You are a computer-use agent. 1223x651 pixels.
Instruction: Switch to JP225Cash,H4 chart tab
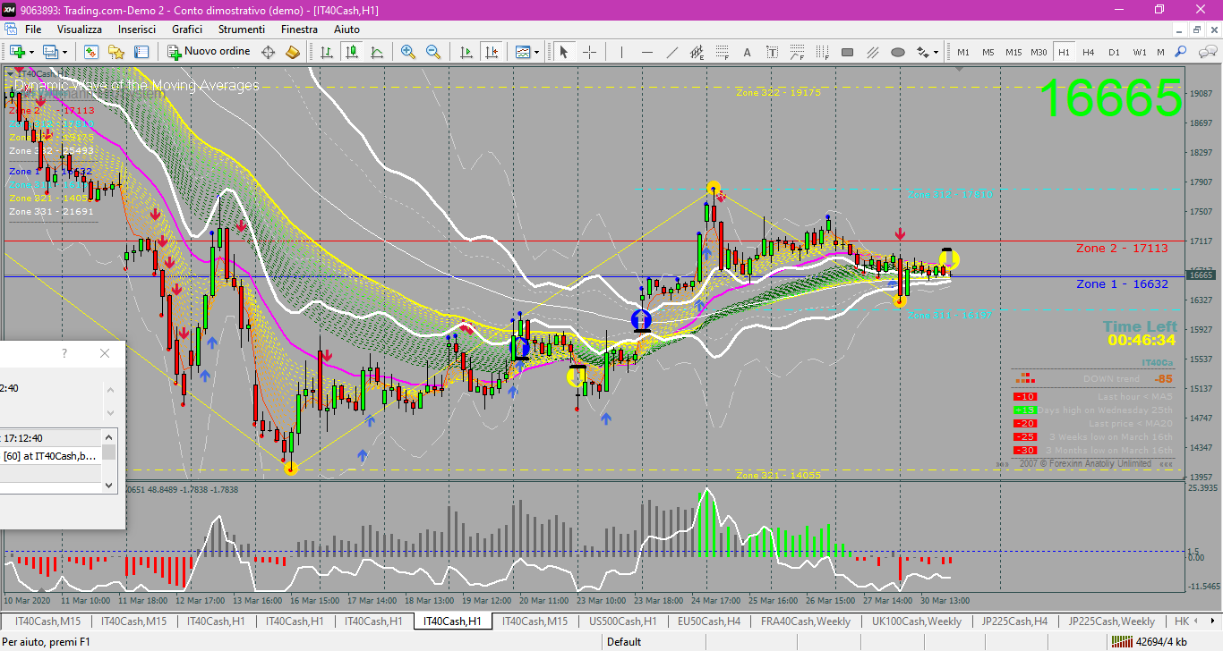coord(1014,621)
